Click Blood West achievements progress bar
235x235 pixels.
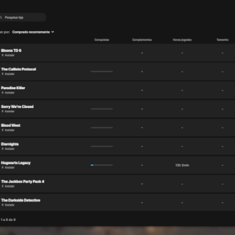tap(102, 127)
